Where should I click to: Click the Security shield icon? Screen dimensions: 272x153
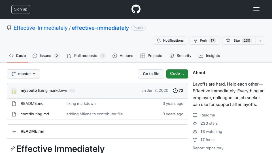172,56
